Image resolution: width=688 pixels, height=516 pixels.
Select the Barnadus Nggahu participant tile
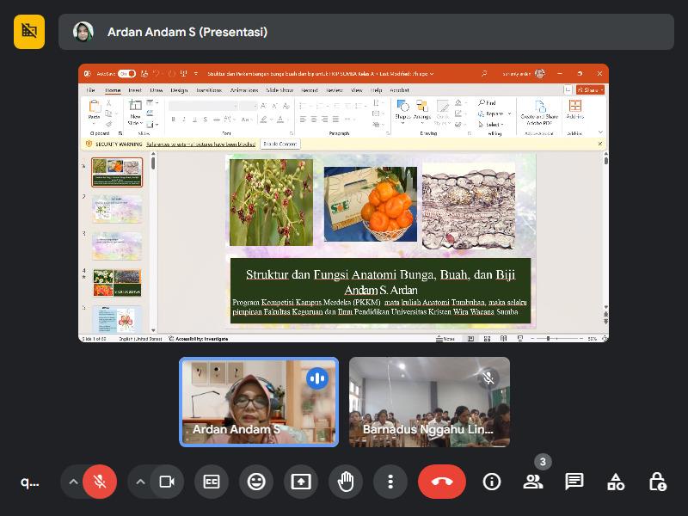pos(429,402)
